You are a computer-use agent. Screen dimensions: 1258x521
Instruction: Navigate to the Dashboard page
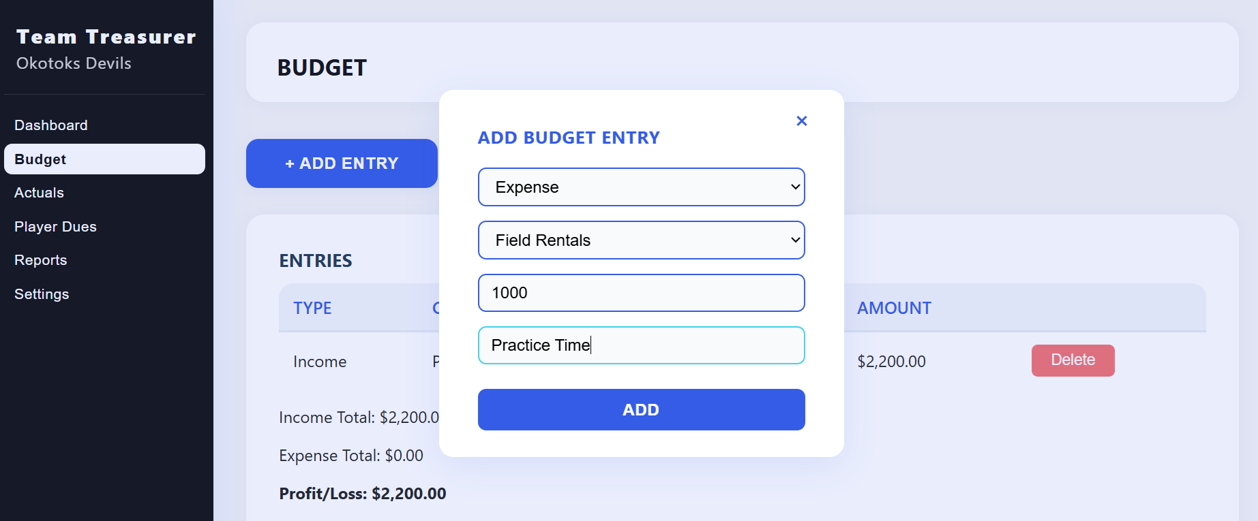pyautogui.click(x=51, y=125)
